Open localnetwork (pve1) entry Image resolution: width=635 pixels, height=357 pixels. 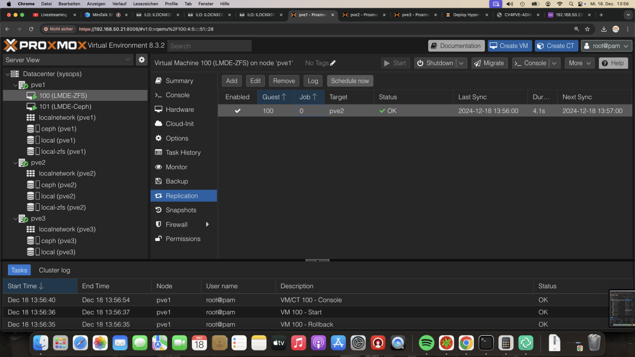(67, 117)
